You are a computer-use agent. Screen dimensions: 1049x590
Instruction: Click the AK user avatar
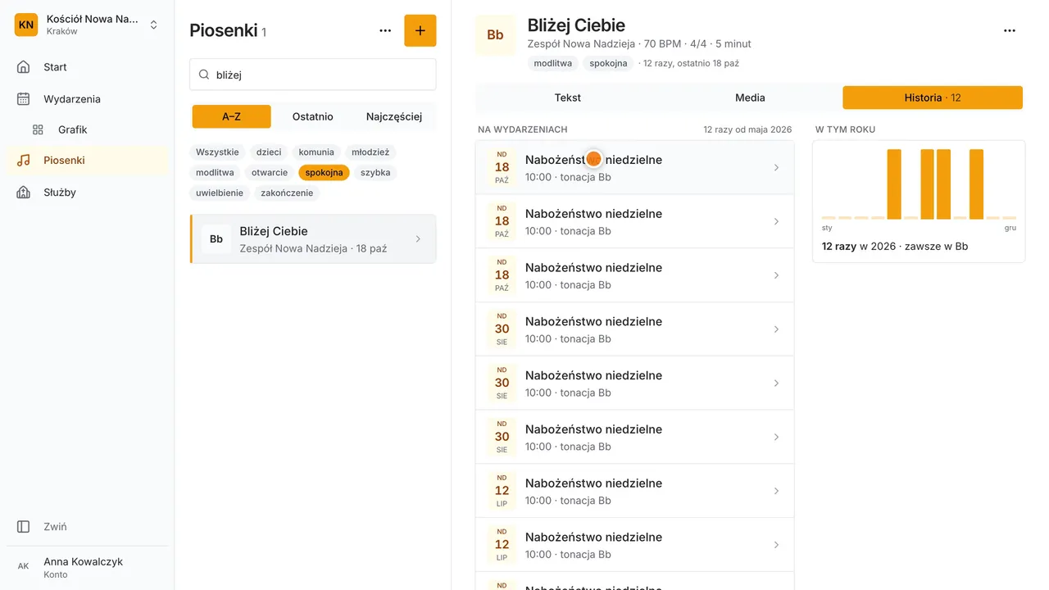[24, 566]
